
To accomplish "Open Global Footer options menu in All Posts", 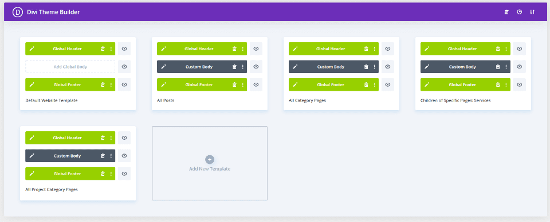I will (x=243, y=84).
